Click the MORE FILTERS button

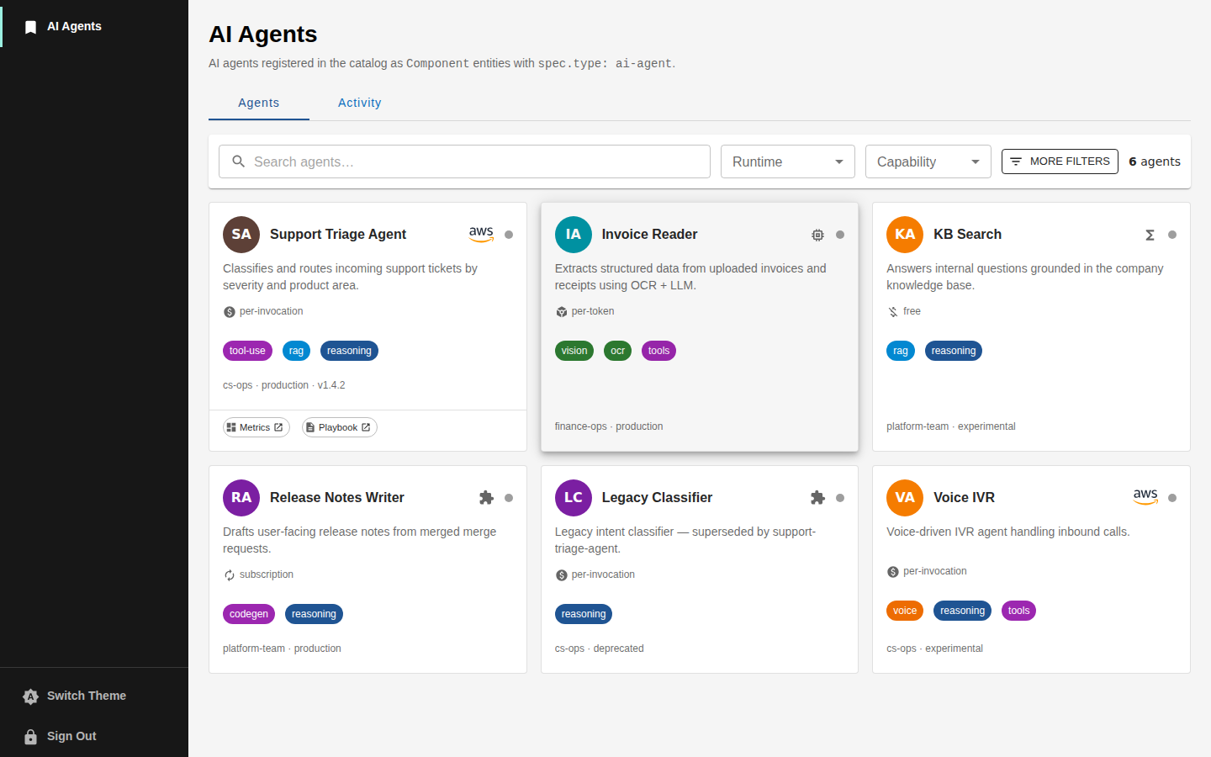tap(1060, 161)
